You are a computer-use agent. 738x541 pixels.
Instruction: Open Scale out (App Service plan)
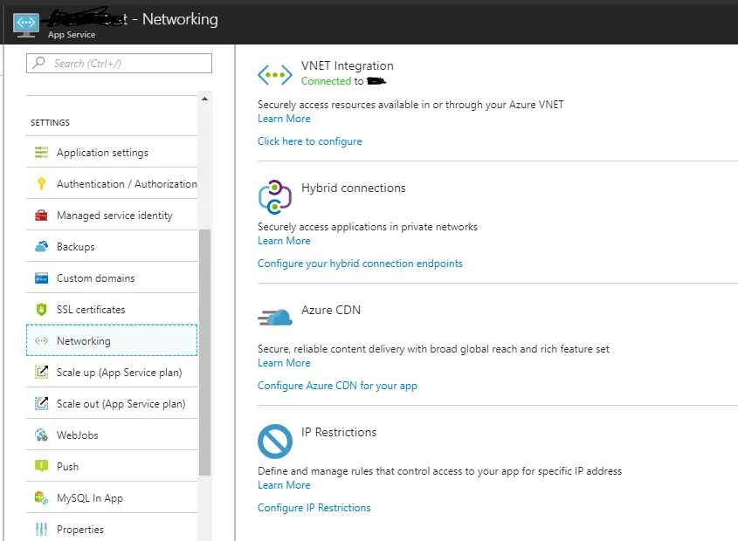coord(121,404)
